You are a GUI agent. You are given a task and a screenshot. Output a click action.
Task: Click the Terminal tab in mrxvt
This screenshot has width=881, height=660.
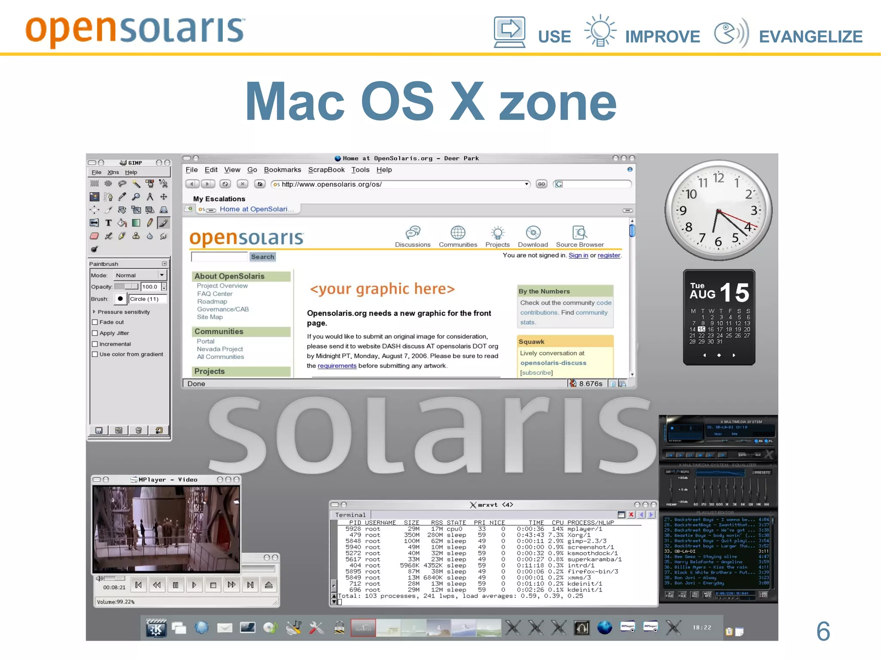(x=350, y=515)
